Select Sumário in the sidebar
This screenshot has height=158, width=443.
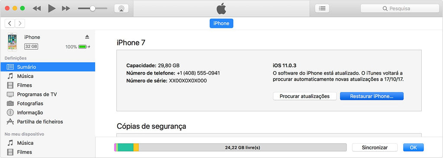point(48,67)
